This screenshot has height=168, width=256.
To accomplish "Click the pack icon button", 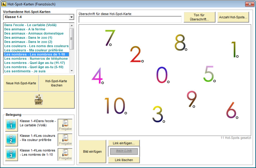I will (x=38, y=100).
